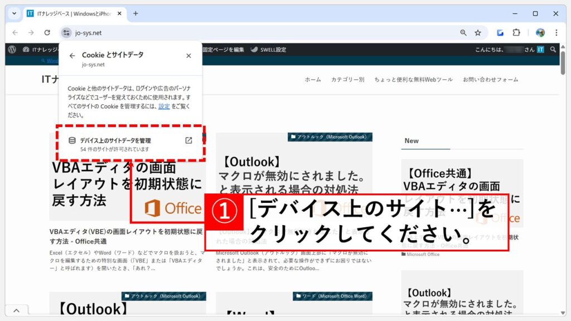
Task: Open カテゴリー別 navigation item
Action: point(347,79)
